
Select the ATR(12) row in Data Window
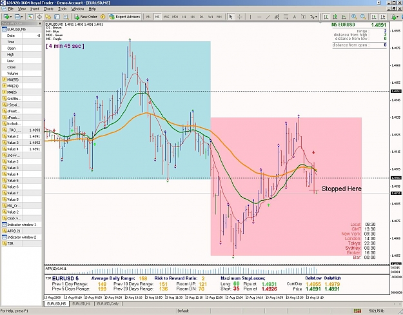(21, 231)
